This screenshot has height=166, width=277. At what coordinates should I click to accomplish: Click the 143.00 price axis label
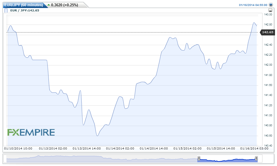[x=268, y=15]
